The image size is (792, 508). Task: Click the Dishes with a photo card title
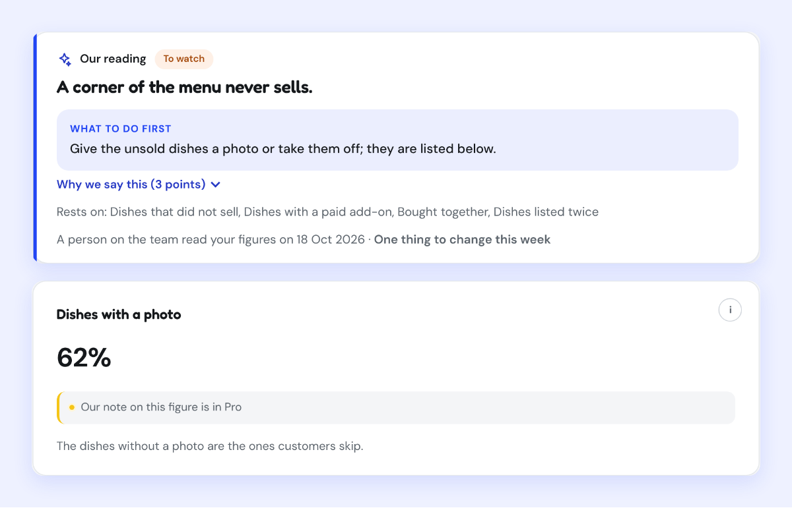click(x=119, y=315)
